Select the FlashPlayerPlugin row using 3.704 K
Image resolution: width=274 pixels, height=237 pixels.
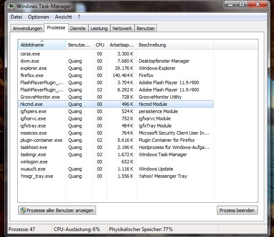[116, 83]
